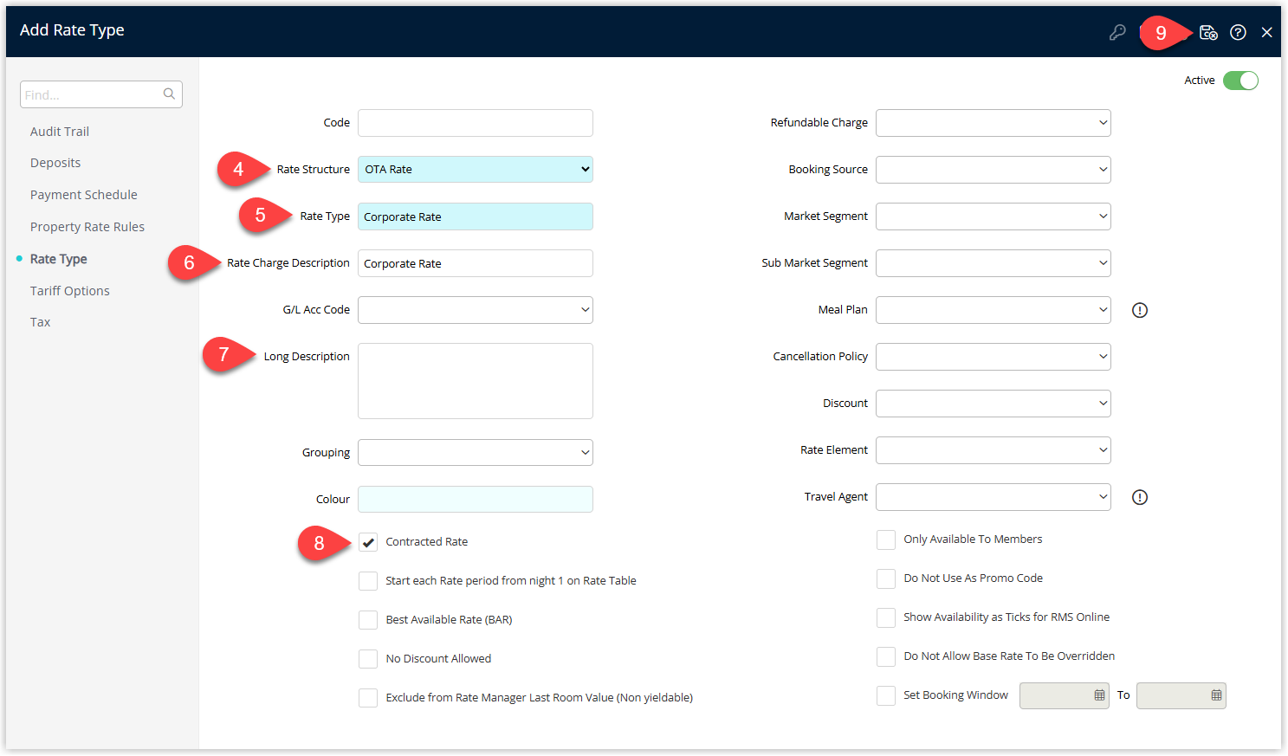
Task: Click the Booking Window To date field
Action: tap(1181, 695)
